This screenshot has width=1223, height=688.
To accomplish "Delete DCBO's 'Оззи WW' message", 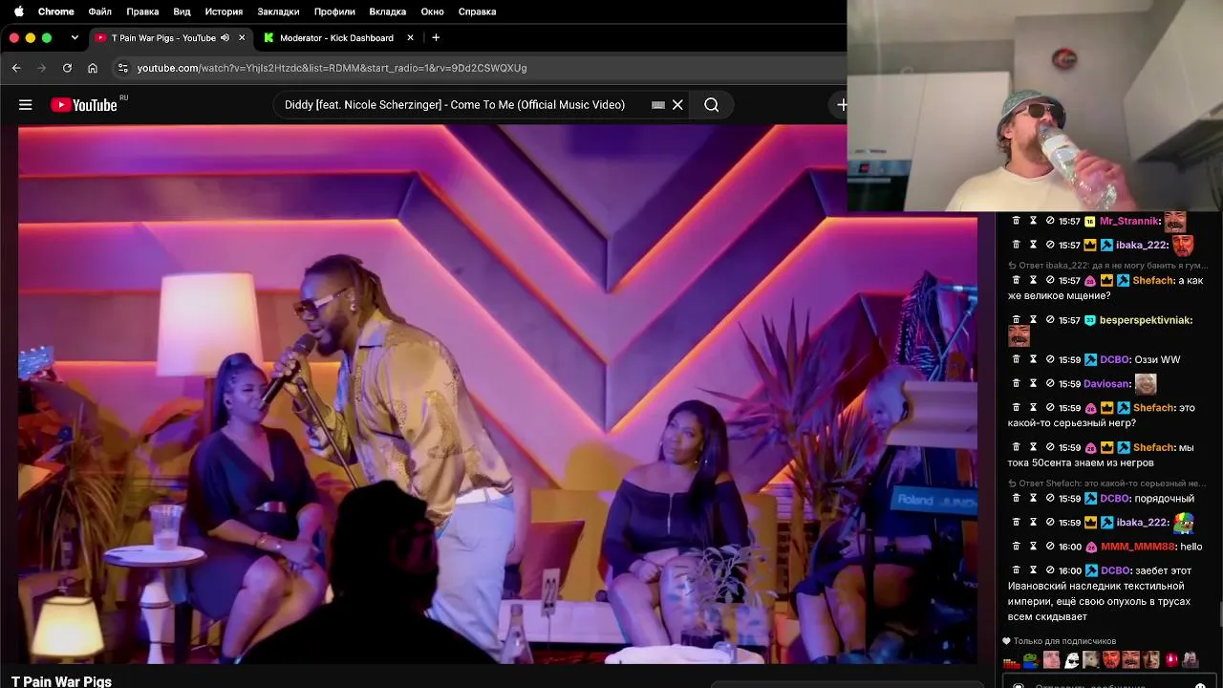I will click(x=1017, y=359).
